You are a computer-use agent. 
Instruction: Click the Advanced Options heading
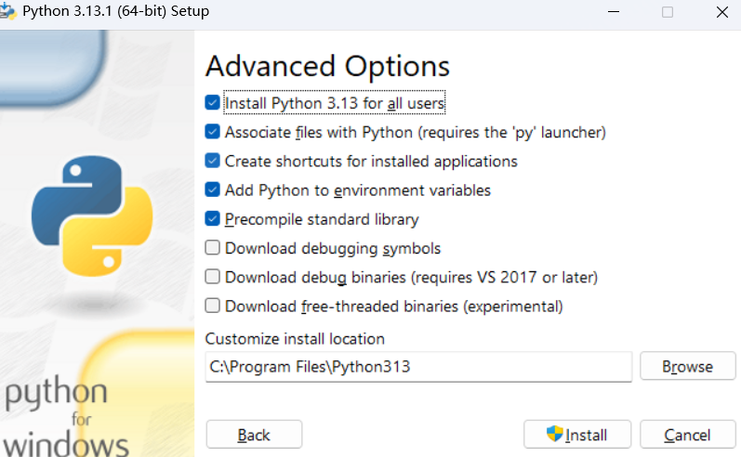tap(327, 66)
